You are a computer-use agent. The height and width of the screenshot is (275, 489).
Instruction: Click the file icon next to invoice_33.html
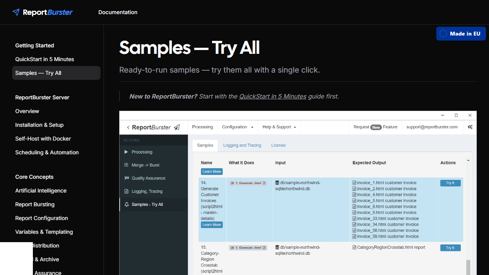(x=355, y=218)
